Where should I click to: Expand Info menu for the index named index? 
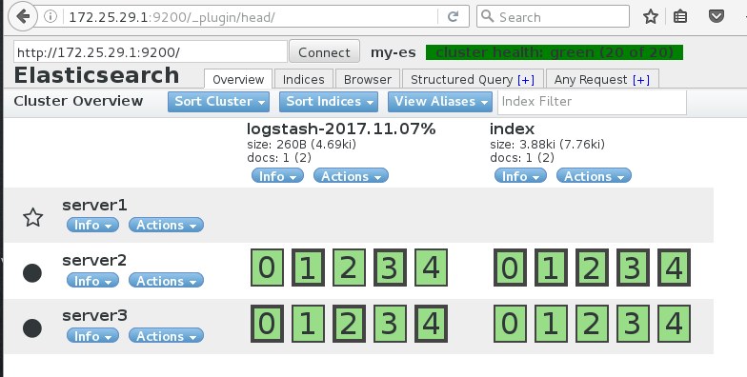pyautogui.click(x=520, y=176)
